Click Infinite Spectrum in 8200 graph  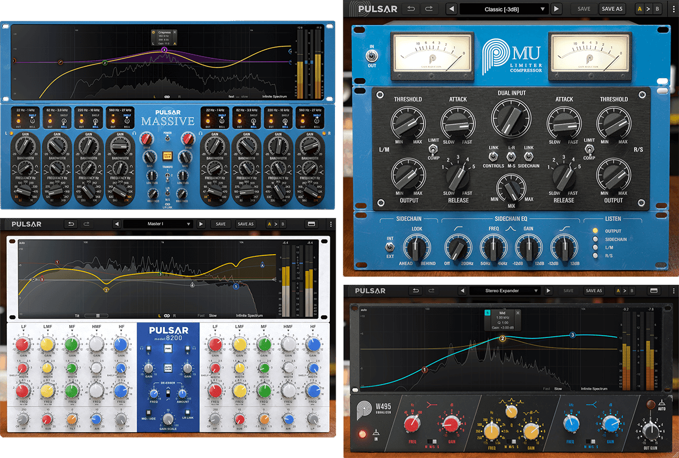250,315
